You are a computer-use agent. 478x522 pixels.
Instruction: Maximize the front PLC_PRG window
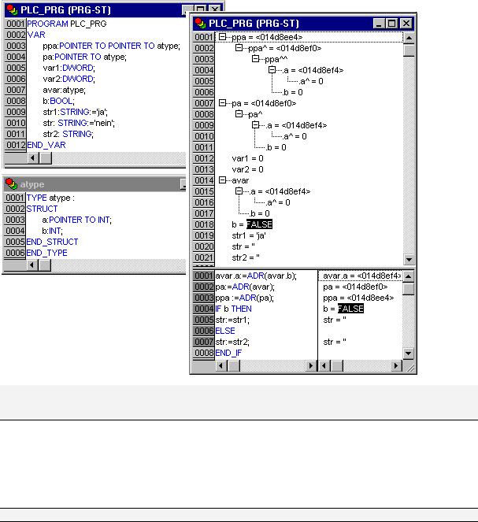392,24
